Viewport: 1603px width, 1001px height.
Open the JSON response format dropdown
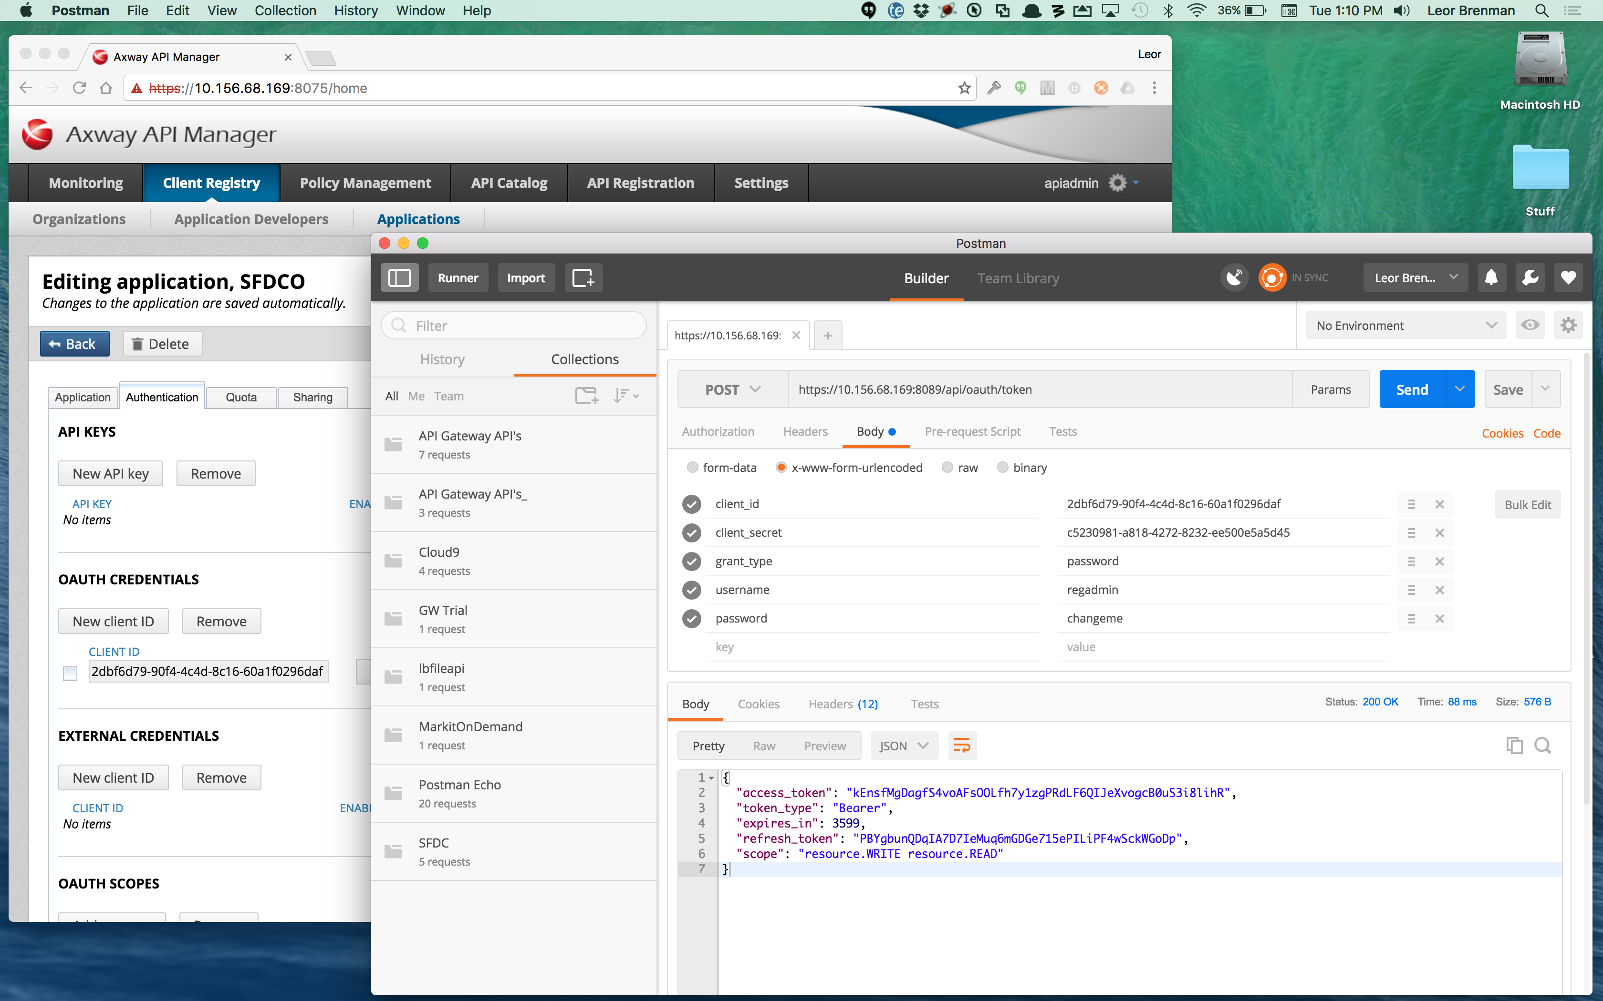(x=904, y=746)
